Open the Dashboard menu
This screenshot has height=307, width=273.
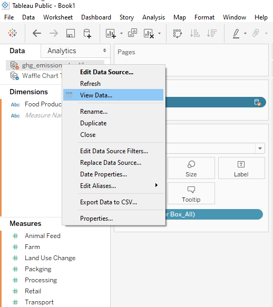click(x=96, y=17)
